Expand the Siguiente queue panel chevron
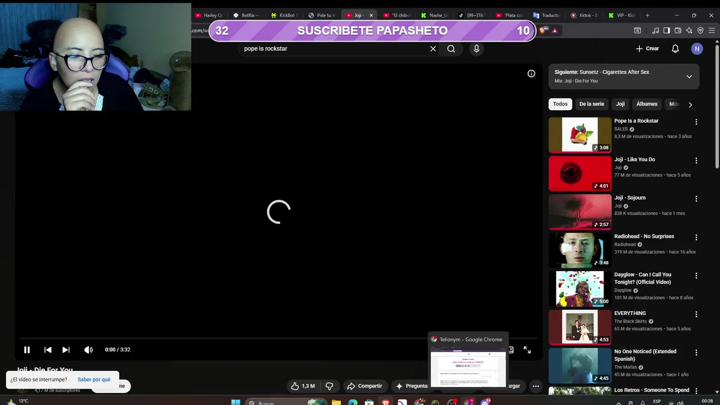This screenshot has width=720, height=405. click(x=689, y=76)
